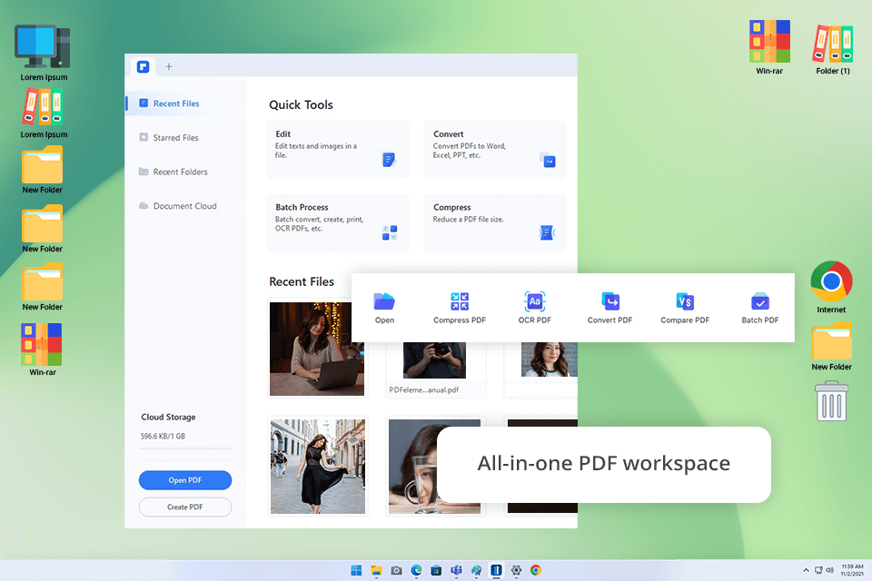The height and width of the screenshot is (581, 872).
Task: Click the Create PDF button
Action: point(185,507)
